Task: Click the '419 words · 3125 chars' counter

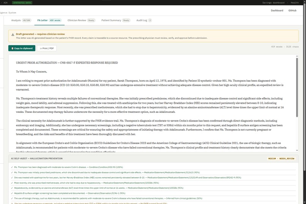Action: pos(285,47)
